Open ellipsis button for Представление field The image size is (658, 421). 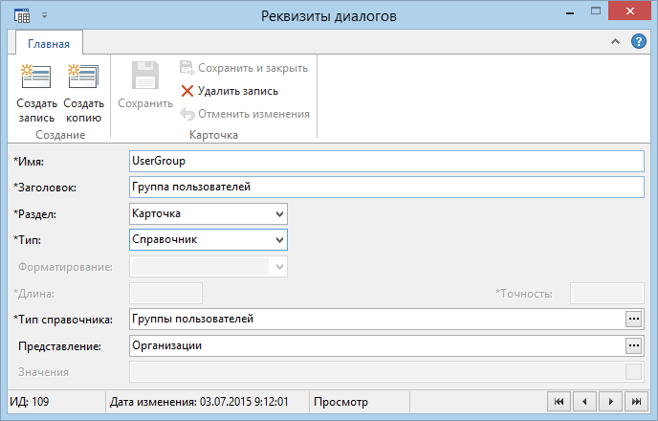tap(634, 345)
